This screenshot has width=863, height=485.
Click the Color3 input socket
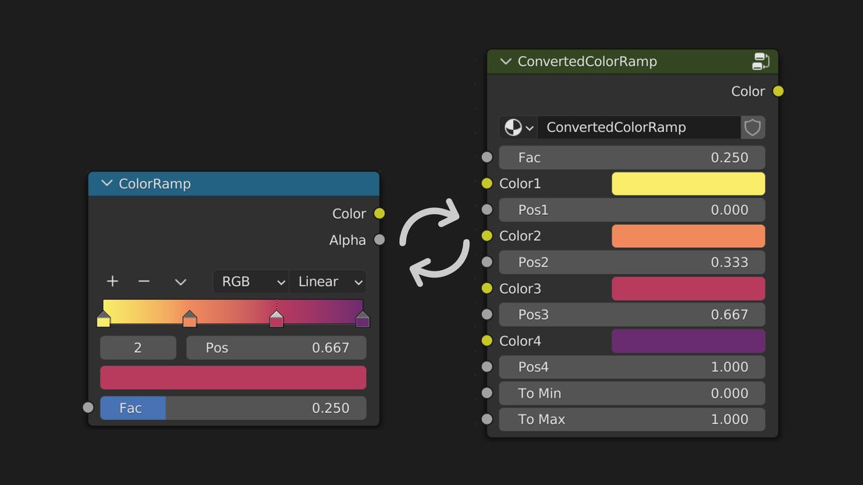click(x=487, y=288)
